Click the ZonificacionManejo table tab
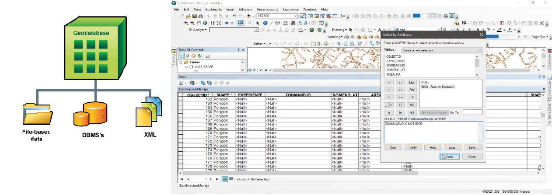Viewport: 552px width, 195px height. (194, 185)
